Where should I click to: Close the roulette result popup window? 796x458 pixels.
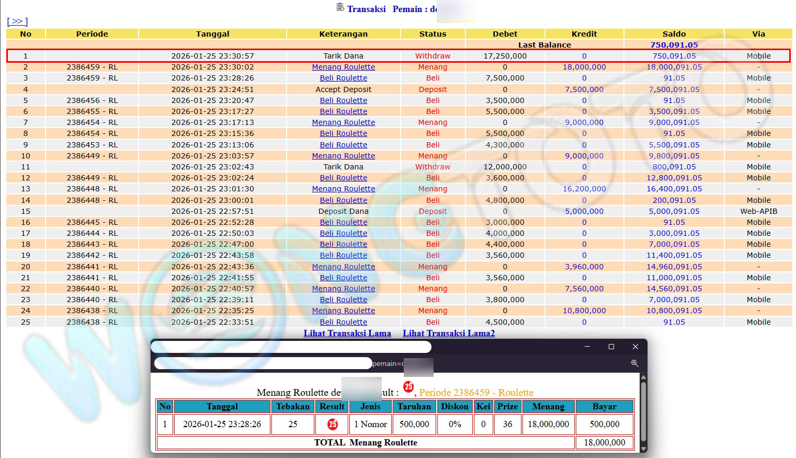point(635,347)
